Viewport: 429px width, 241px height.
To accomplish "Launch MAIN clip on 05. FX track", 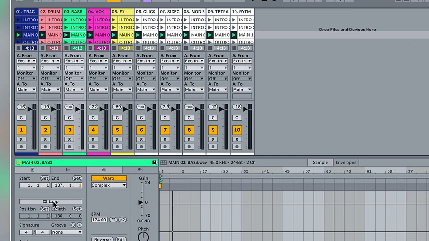I will (x=114, y=35).
